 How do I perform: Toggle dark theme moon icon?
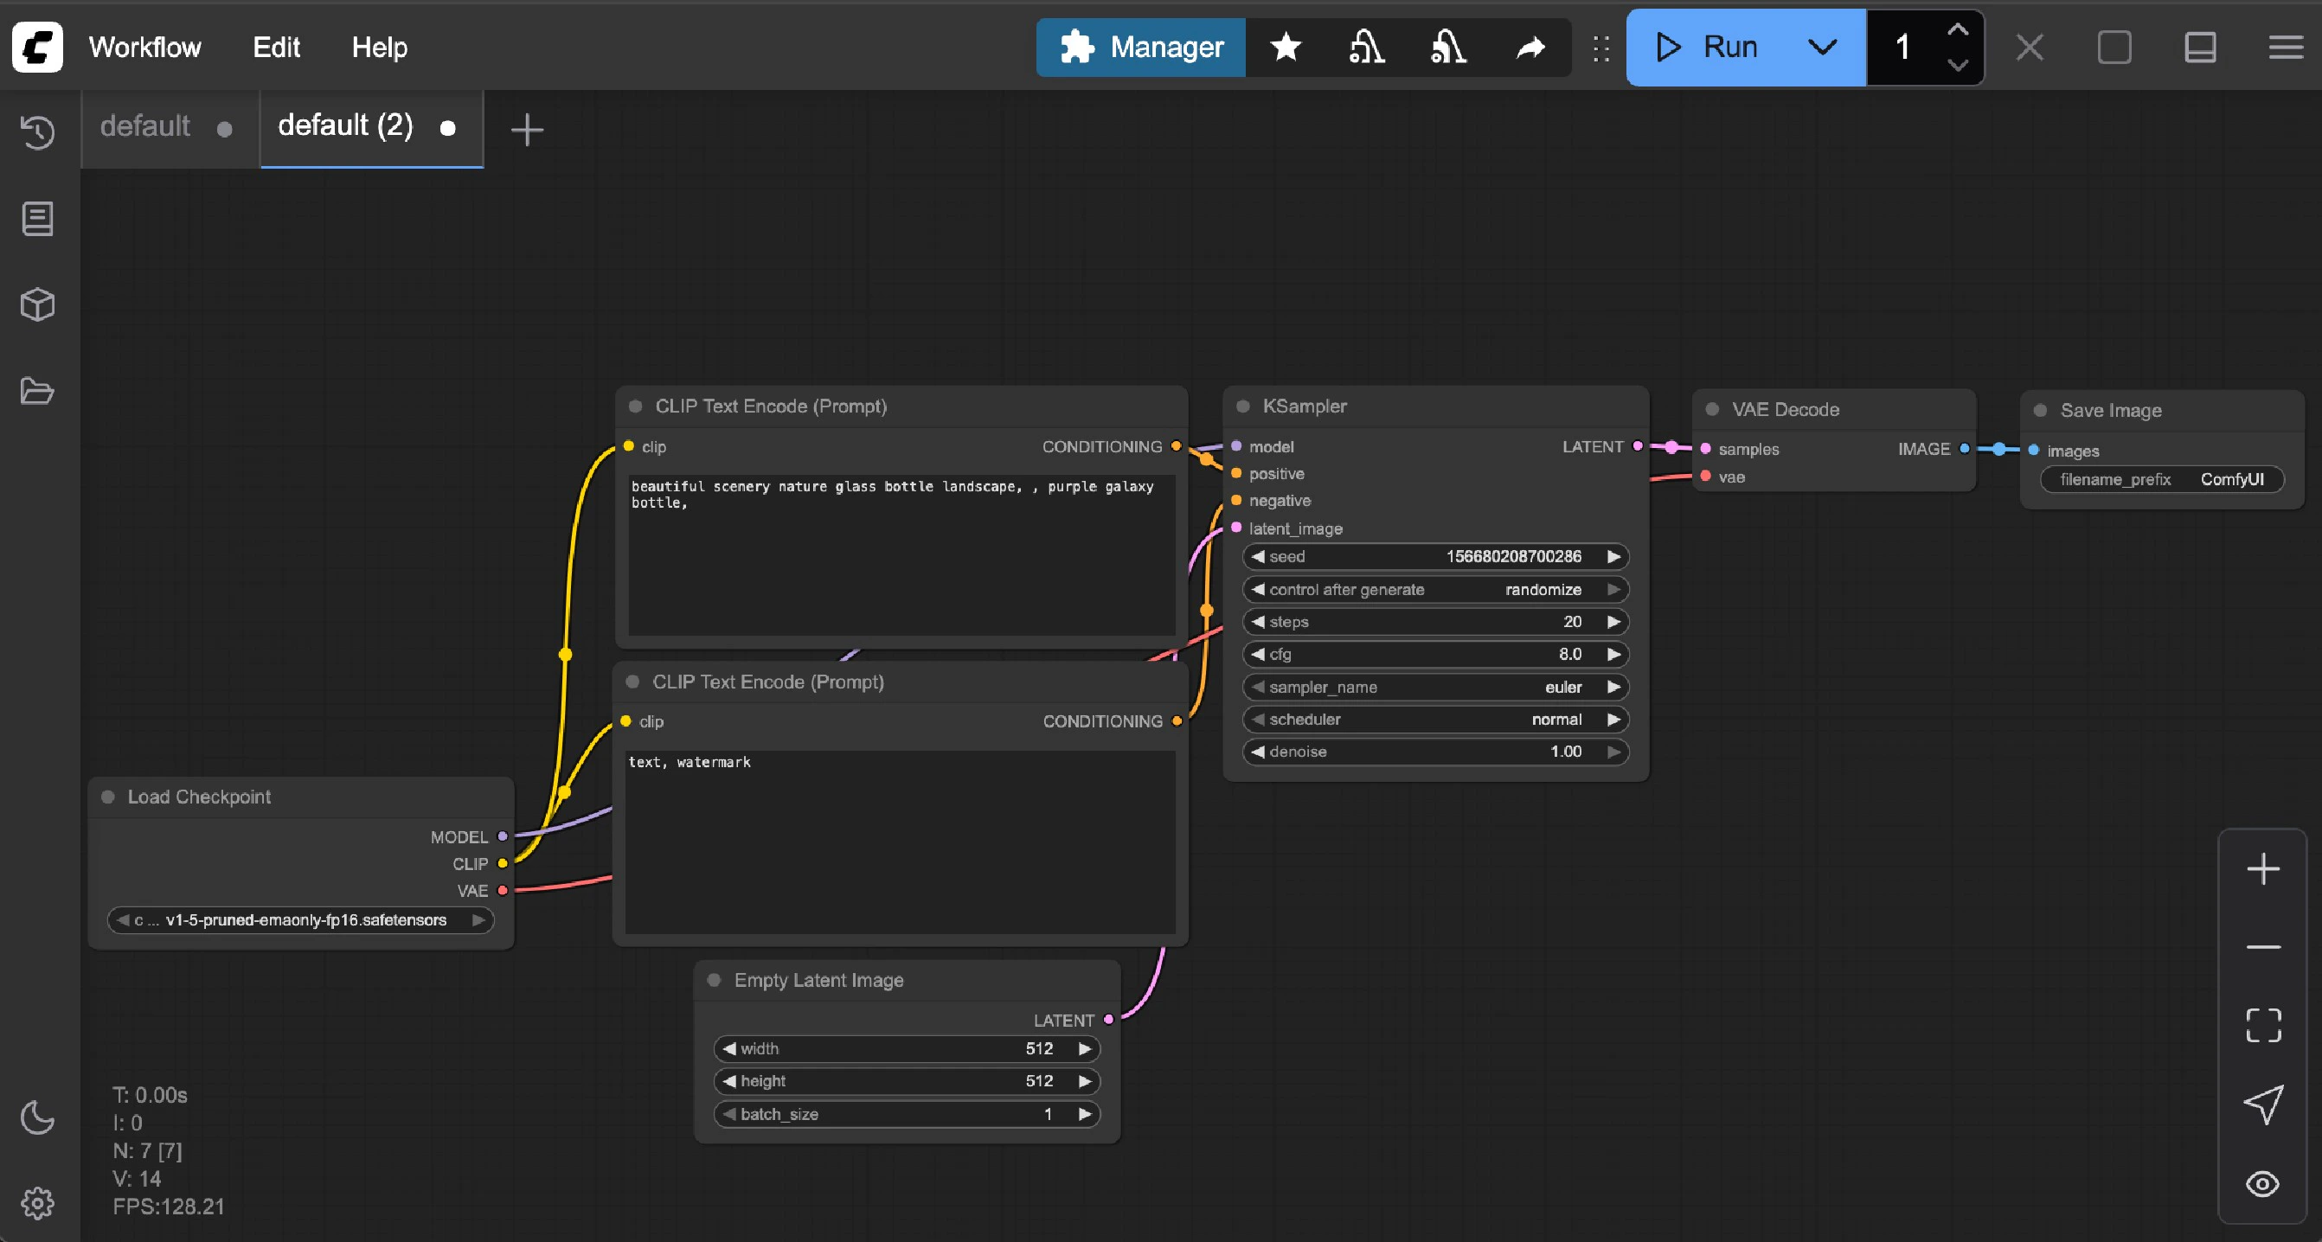click(37, 1117)
